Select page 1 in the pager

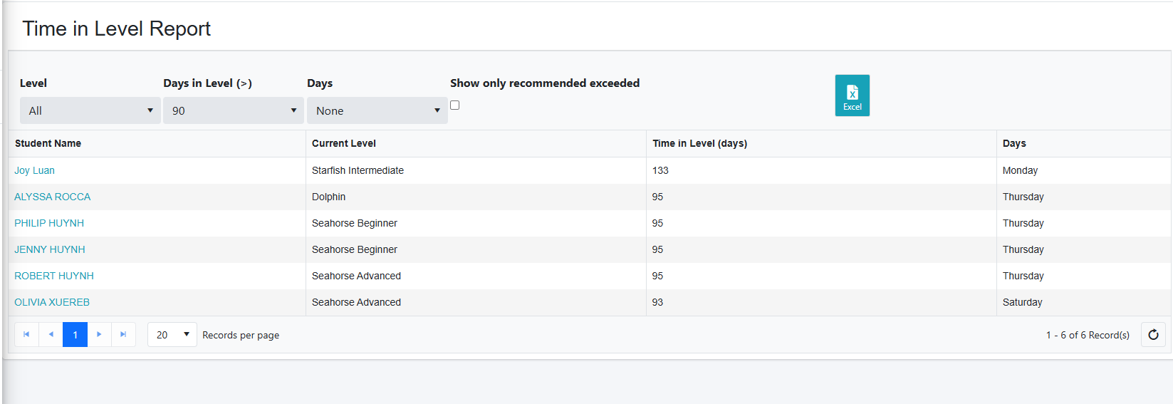(75, 335)
